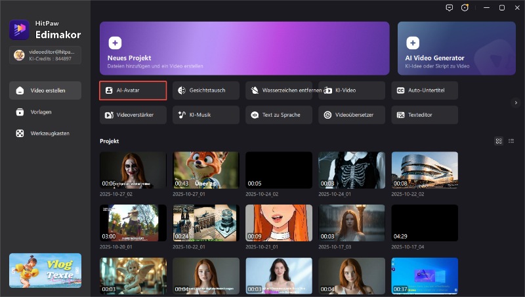Click the AI-Avatar tool icon

[x=110, y=90]
